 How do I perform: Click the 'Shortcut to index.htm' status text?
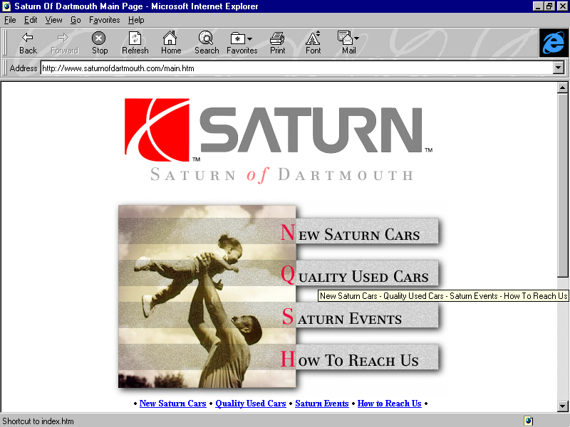click(38, 421)
